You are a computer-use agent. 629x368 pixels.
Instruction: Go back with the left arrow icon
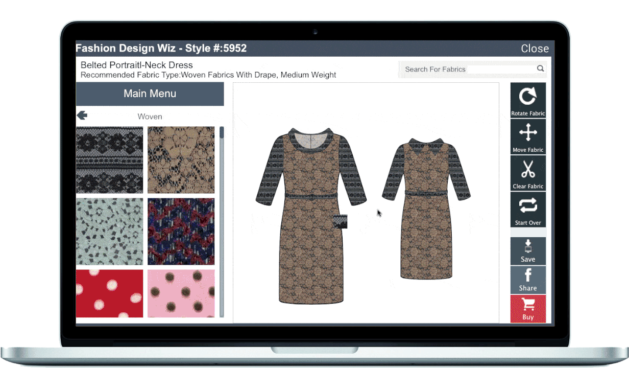pos(82,116)
